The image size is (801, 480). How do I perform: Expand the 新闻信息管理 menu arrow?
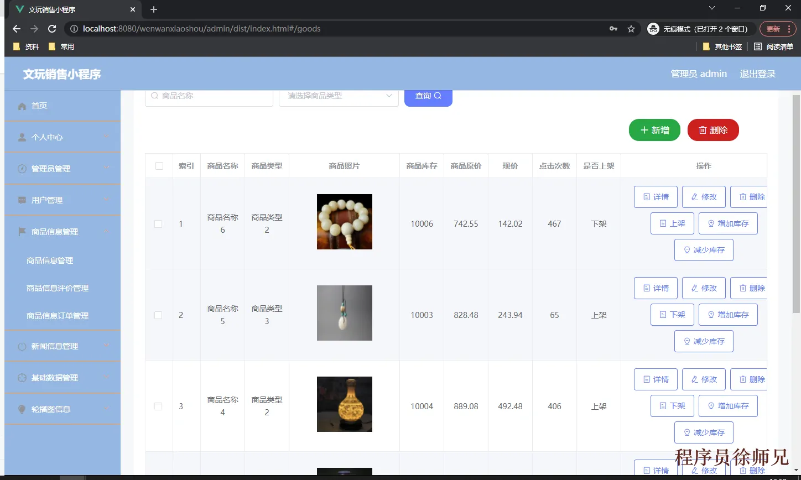click(x=106, y=346)
